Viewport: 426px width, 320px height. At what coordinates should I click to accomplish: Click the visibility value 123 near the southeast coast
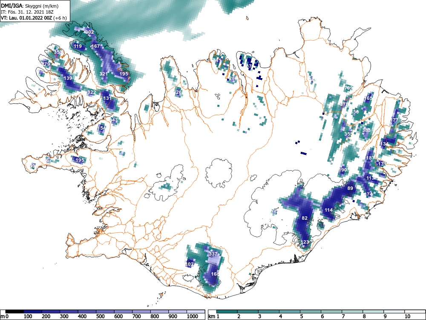tap(305, 242)
